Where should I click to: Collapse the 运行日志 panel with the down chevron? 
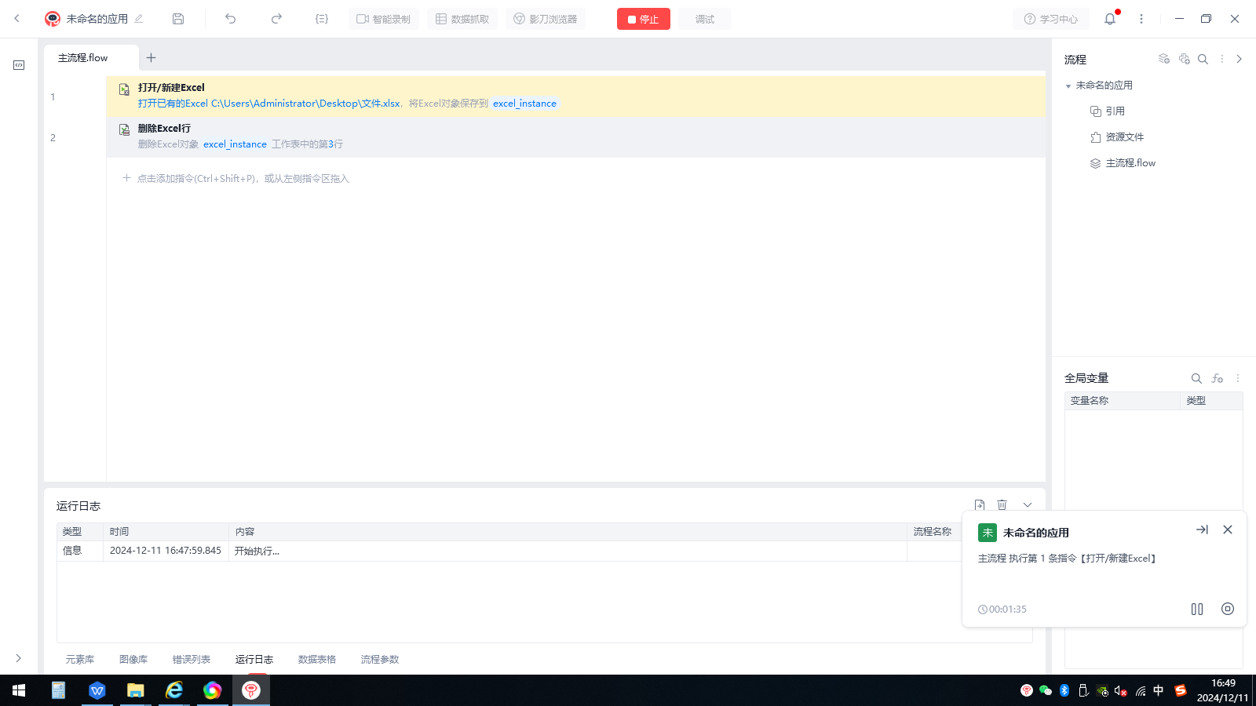tap(1028, 505)
